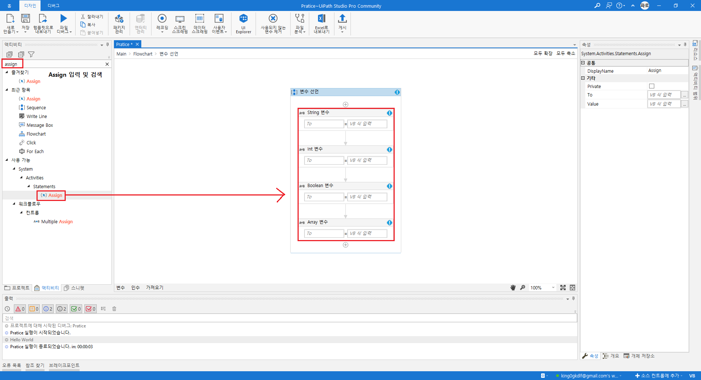The image size is (701, 380).
Task: Toggle warning messages filter in Output
Action: (x=34, y=309)
